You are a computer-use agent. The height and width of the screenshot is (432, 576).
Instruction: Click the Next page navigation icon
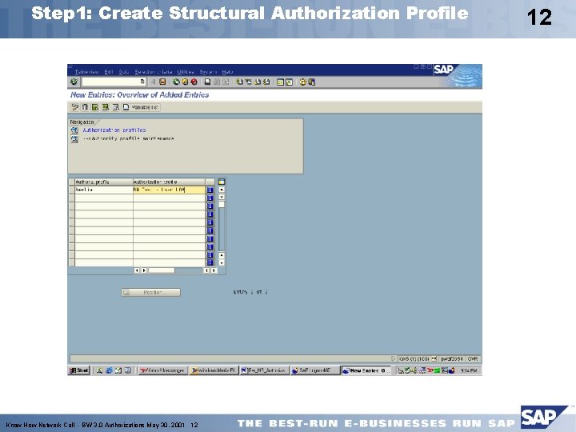coord(257,82)
